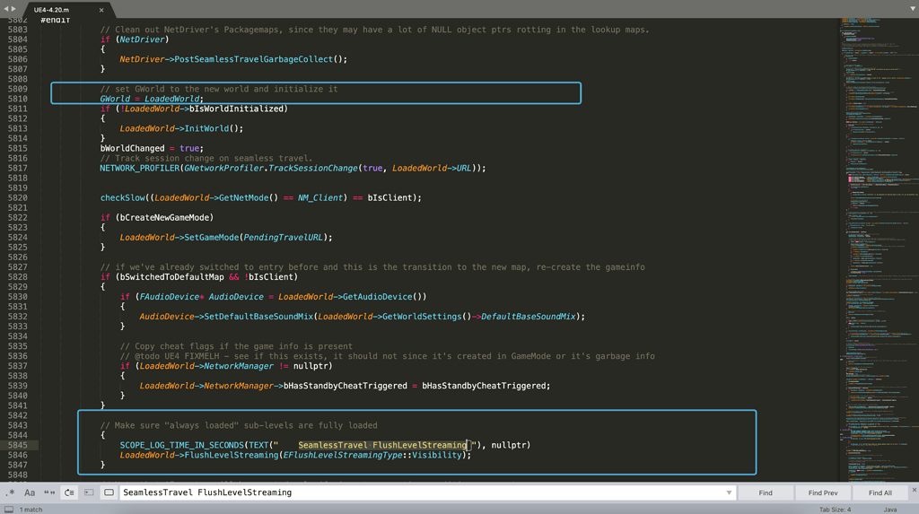
Task: Click the Find All button
Action: tap(880, 492)
